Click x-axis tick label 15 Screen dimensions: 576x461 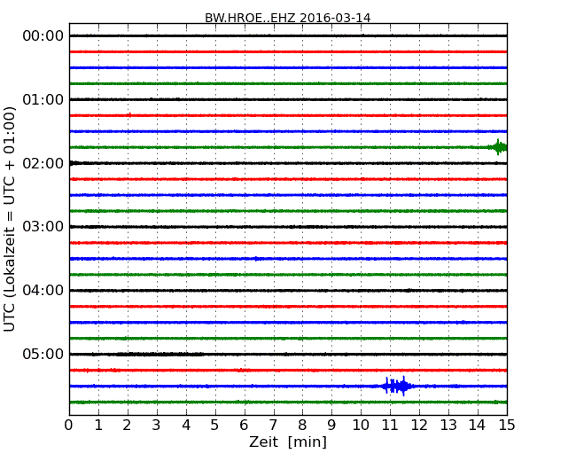pyautogui.click(x=507, y=425)
